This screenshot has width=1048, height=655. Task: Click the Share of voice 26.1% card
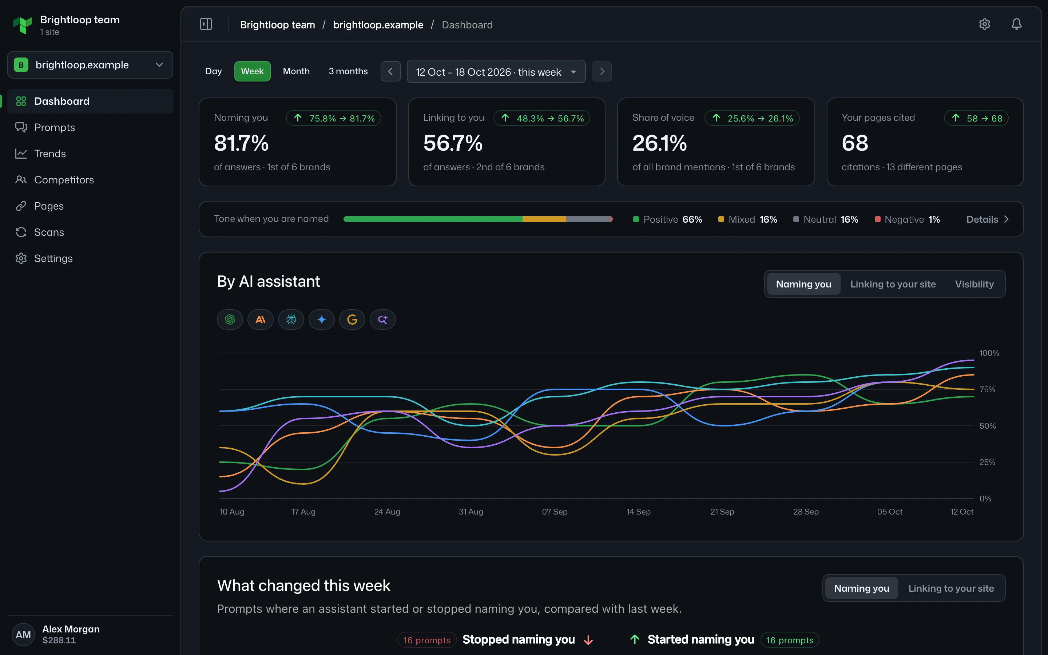coord(716,142)
